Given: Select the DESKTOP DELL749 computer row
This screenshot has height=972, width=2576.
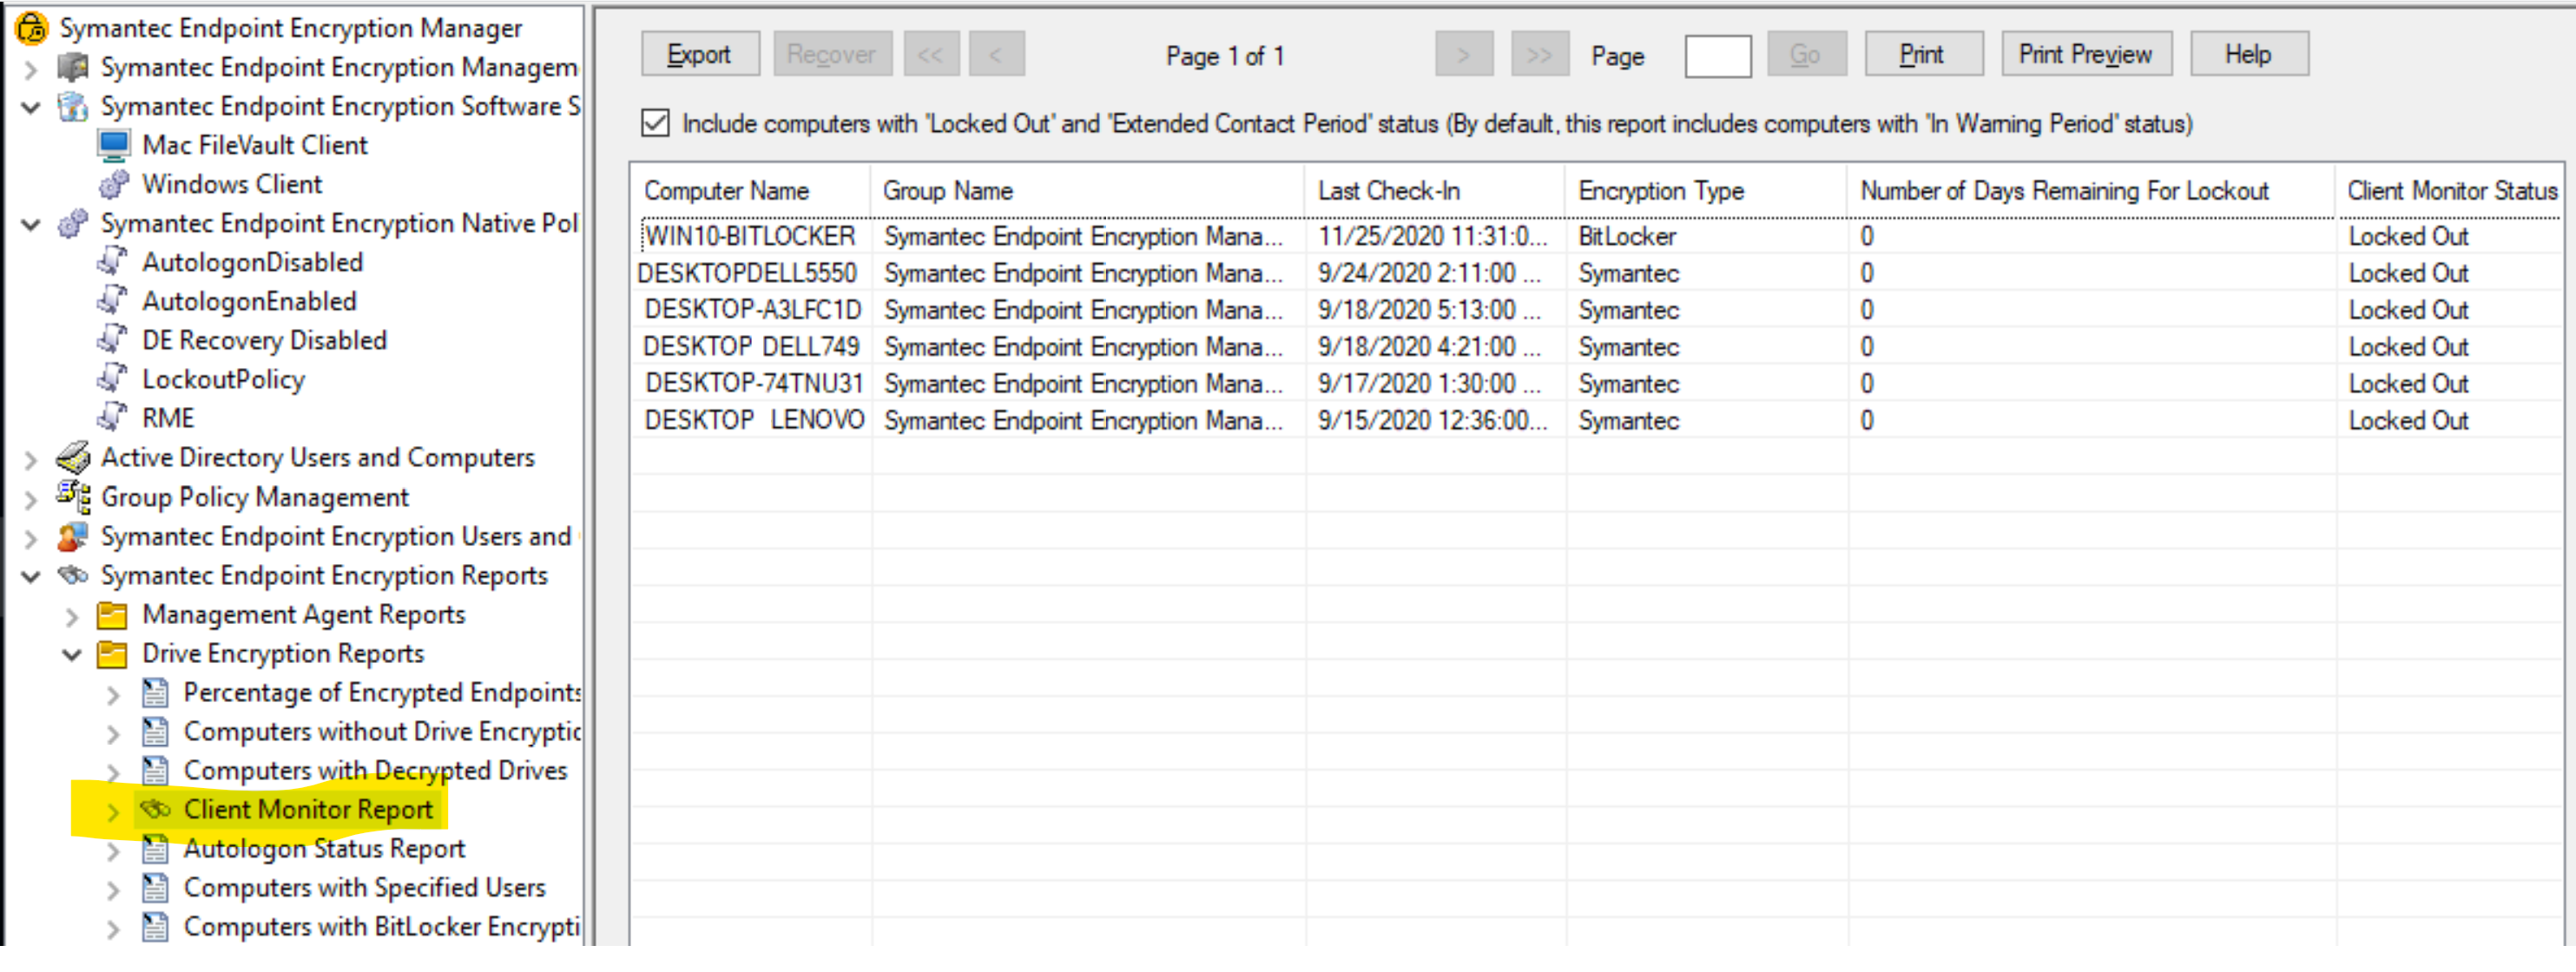Looking at the screenshot, I should 1598,347.
